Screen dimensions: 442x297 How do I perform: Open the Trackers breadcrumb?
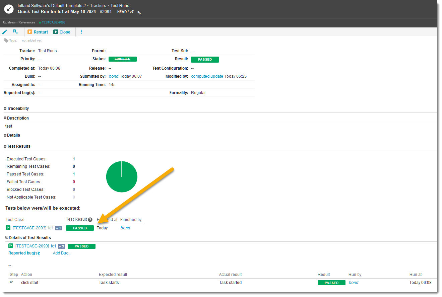[98, 5]
